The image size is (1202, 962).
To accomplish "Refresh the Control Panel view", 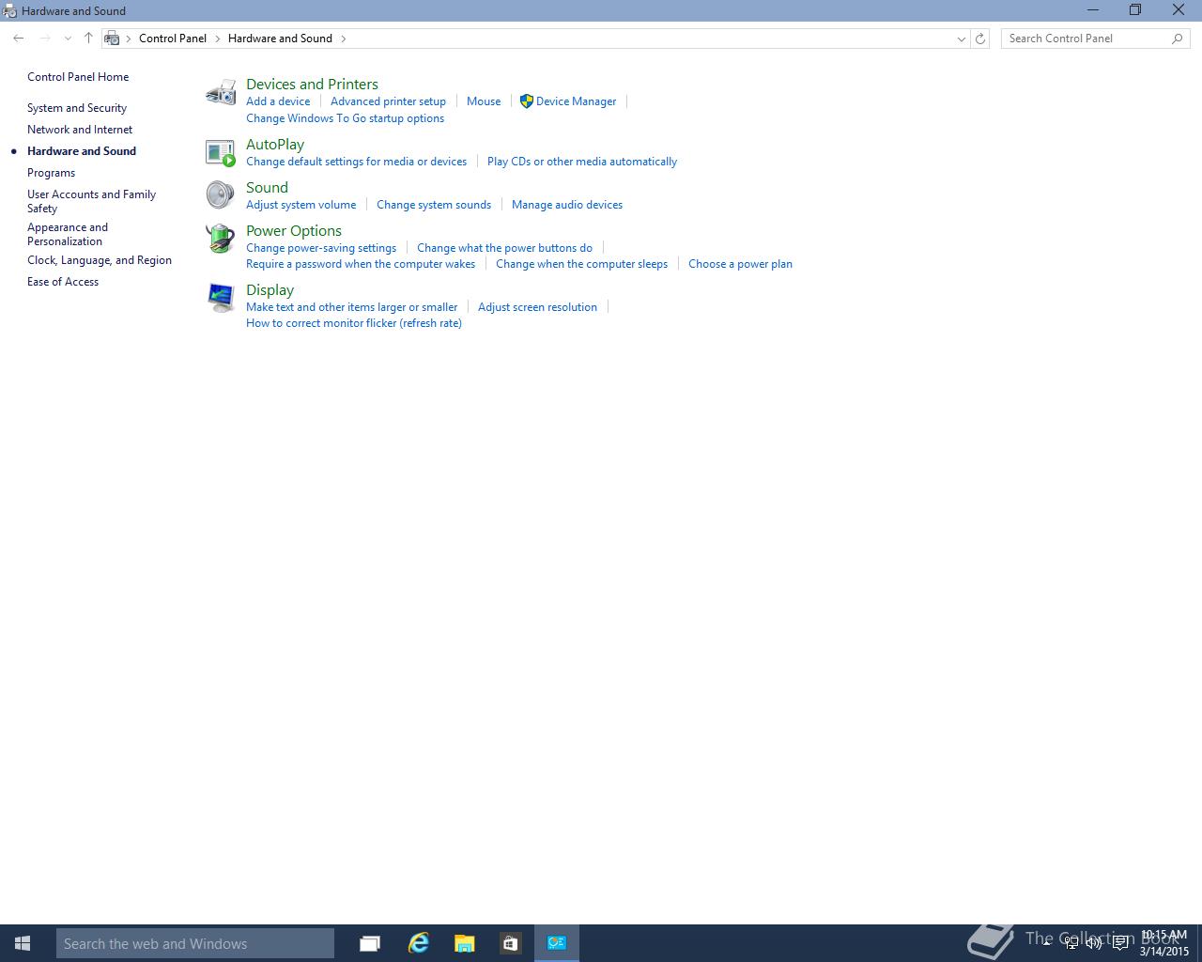I will pyautogui.click(x=980, y=39).
